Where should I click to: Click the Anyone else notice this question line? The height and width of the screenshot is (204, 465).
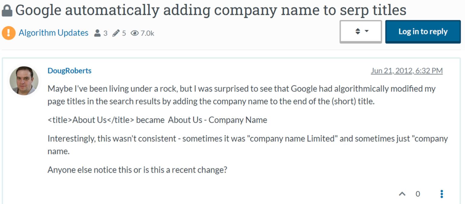pos(137,170)
